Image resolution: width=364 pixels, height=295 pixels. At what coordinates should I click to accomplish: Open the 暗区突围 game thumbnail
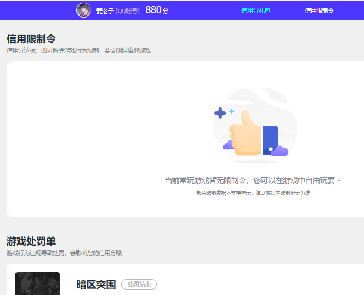38,283
